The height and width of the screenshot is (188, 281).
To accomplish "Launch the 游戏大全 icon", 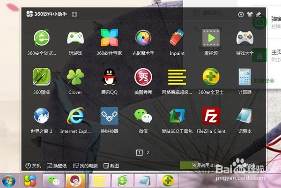I will [x=245, y=38].
